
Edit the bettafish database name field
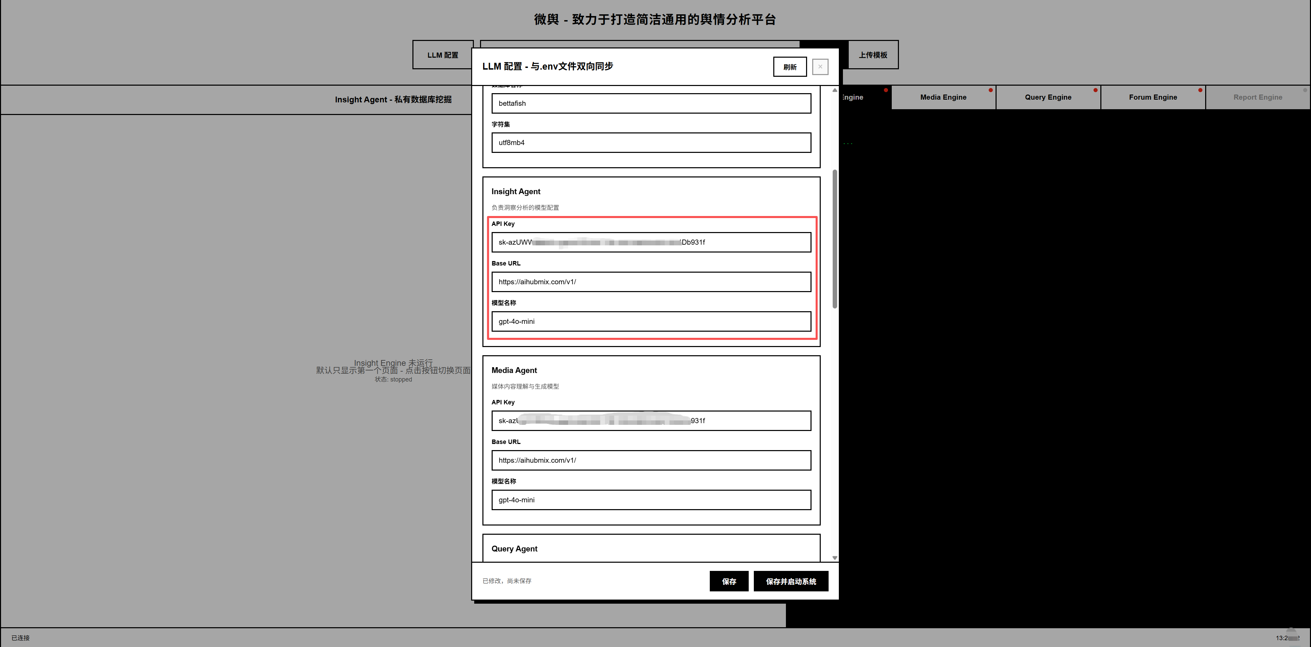[651, 103]
